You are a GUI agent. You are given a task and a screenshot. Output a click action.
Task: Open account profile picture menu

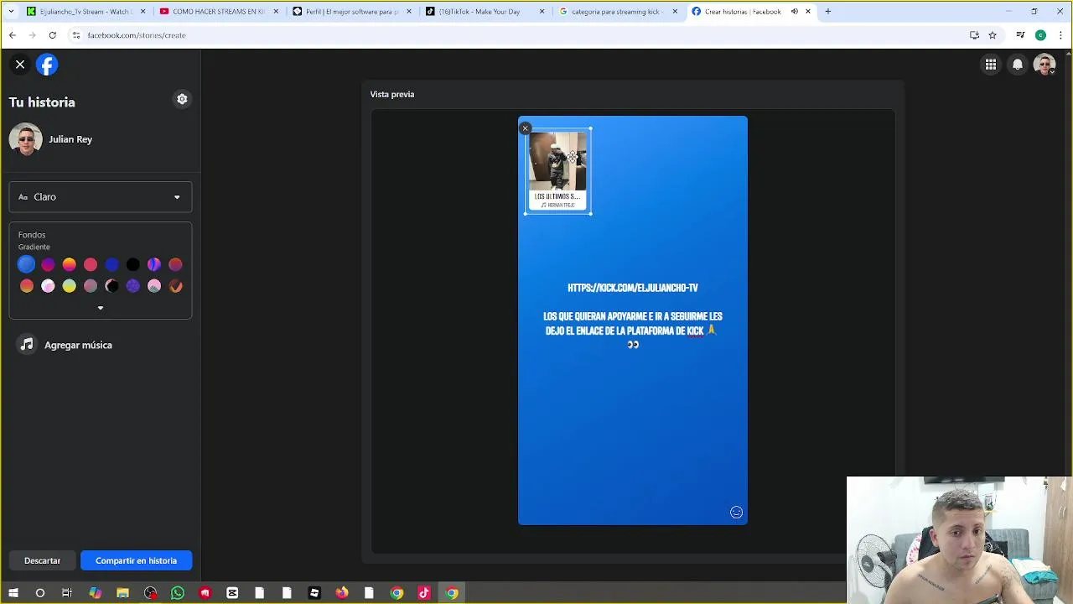tap(1044, 65)
